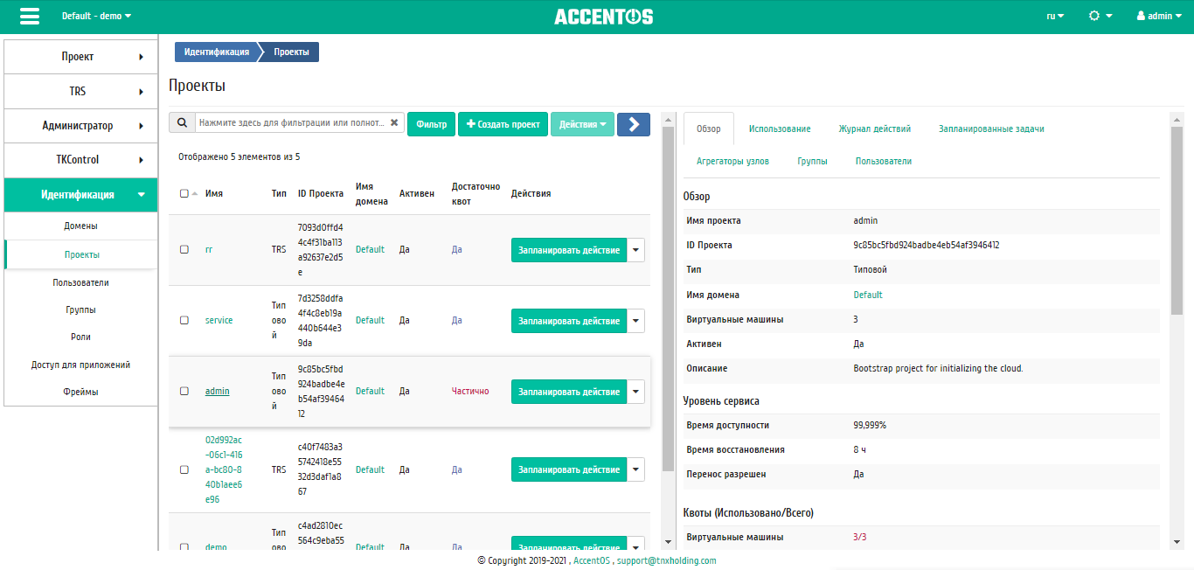Switch to the Пользователи tab in details panel
This screenshot has height=570, width=1194.
coord(884,161)
